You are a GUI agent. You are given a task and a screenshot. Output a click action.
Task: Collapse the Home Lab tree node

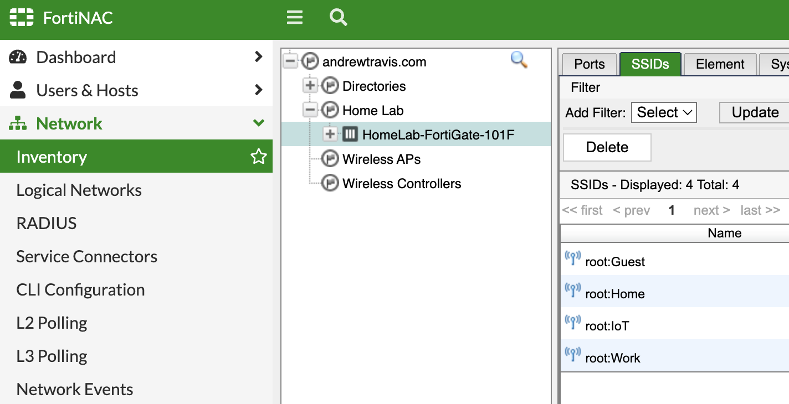pyautogui.click(x=310, y=110)
